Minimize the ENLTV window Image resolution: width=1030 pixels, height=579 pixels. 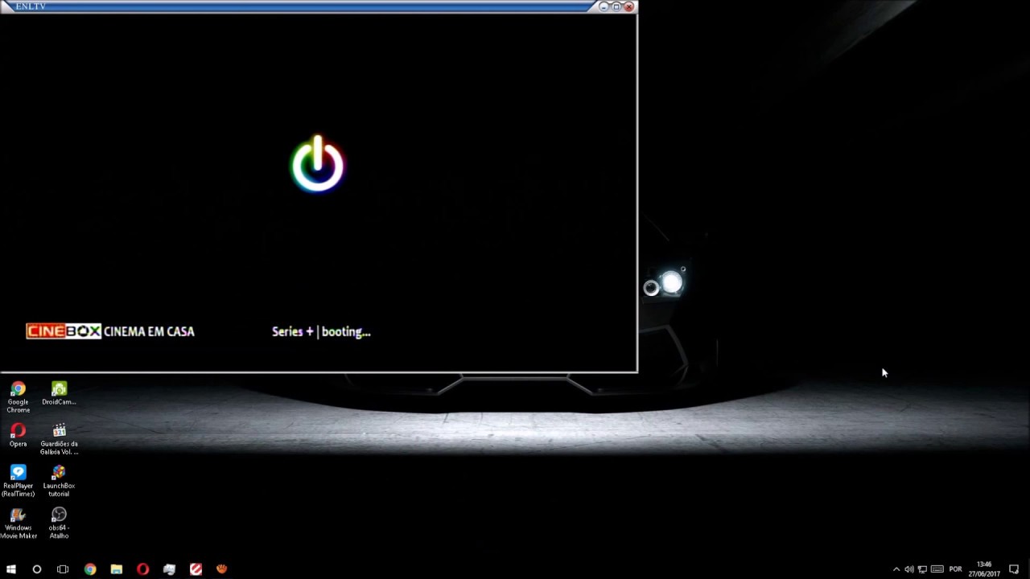(604, 6)
